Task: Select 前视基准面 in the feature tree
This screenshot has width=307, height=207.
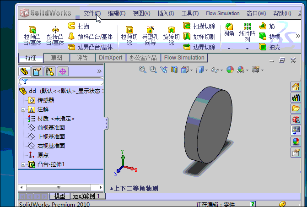Action: (x=46, y=128)
